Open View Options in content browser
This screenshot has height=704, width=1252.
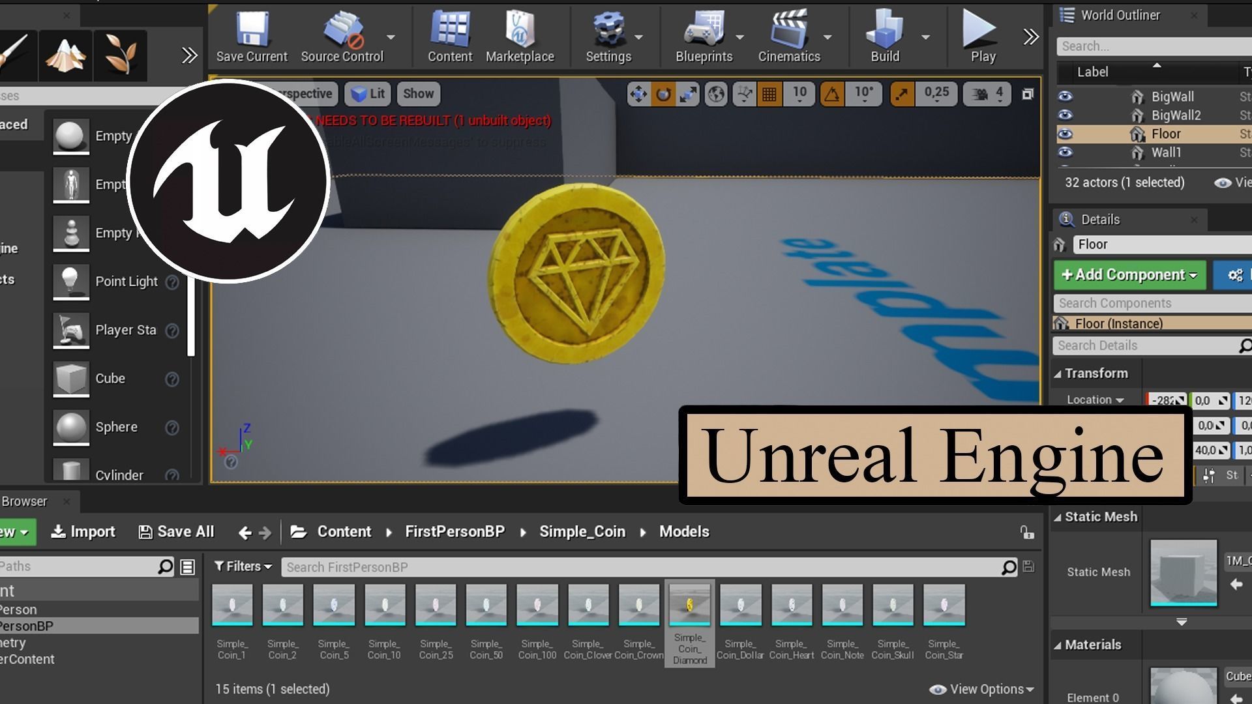pyautogui.click(x=981, y=690)
